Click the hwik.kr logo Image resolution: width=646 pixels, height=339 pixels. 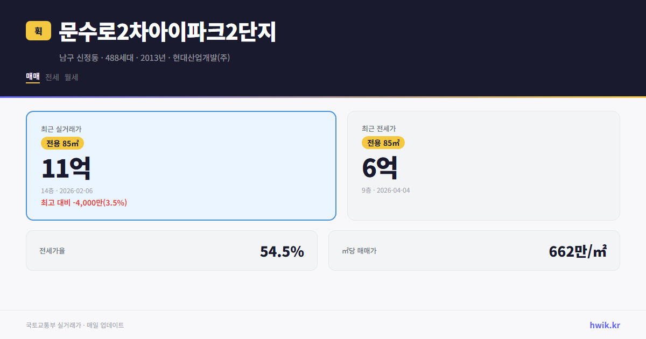click(x=604, y=324)
